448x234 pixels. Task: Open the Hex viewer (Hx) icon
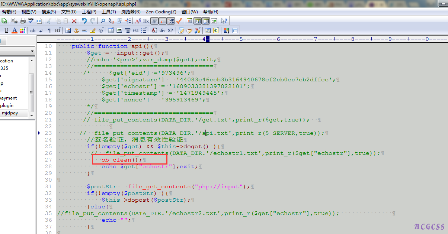tap(146, 21)
